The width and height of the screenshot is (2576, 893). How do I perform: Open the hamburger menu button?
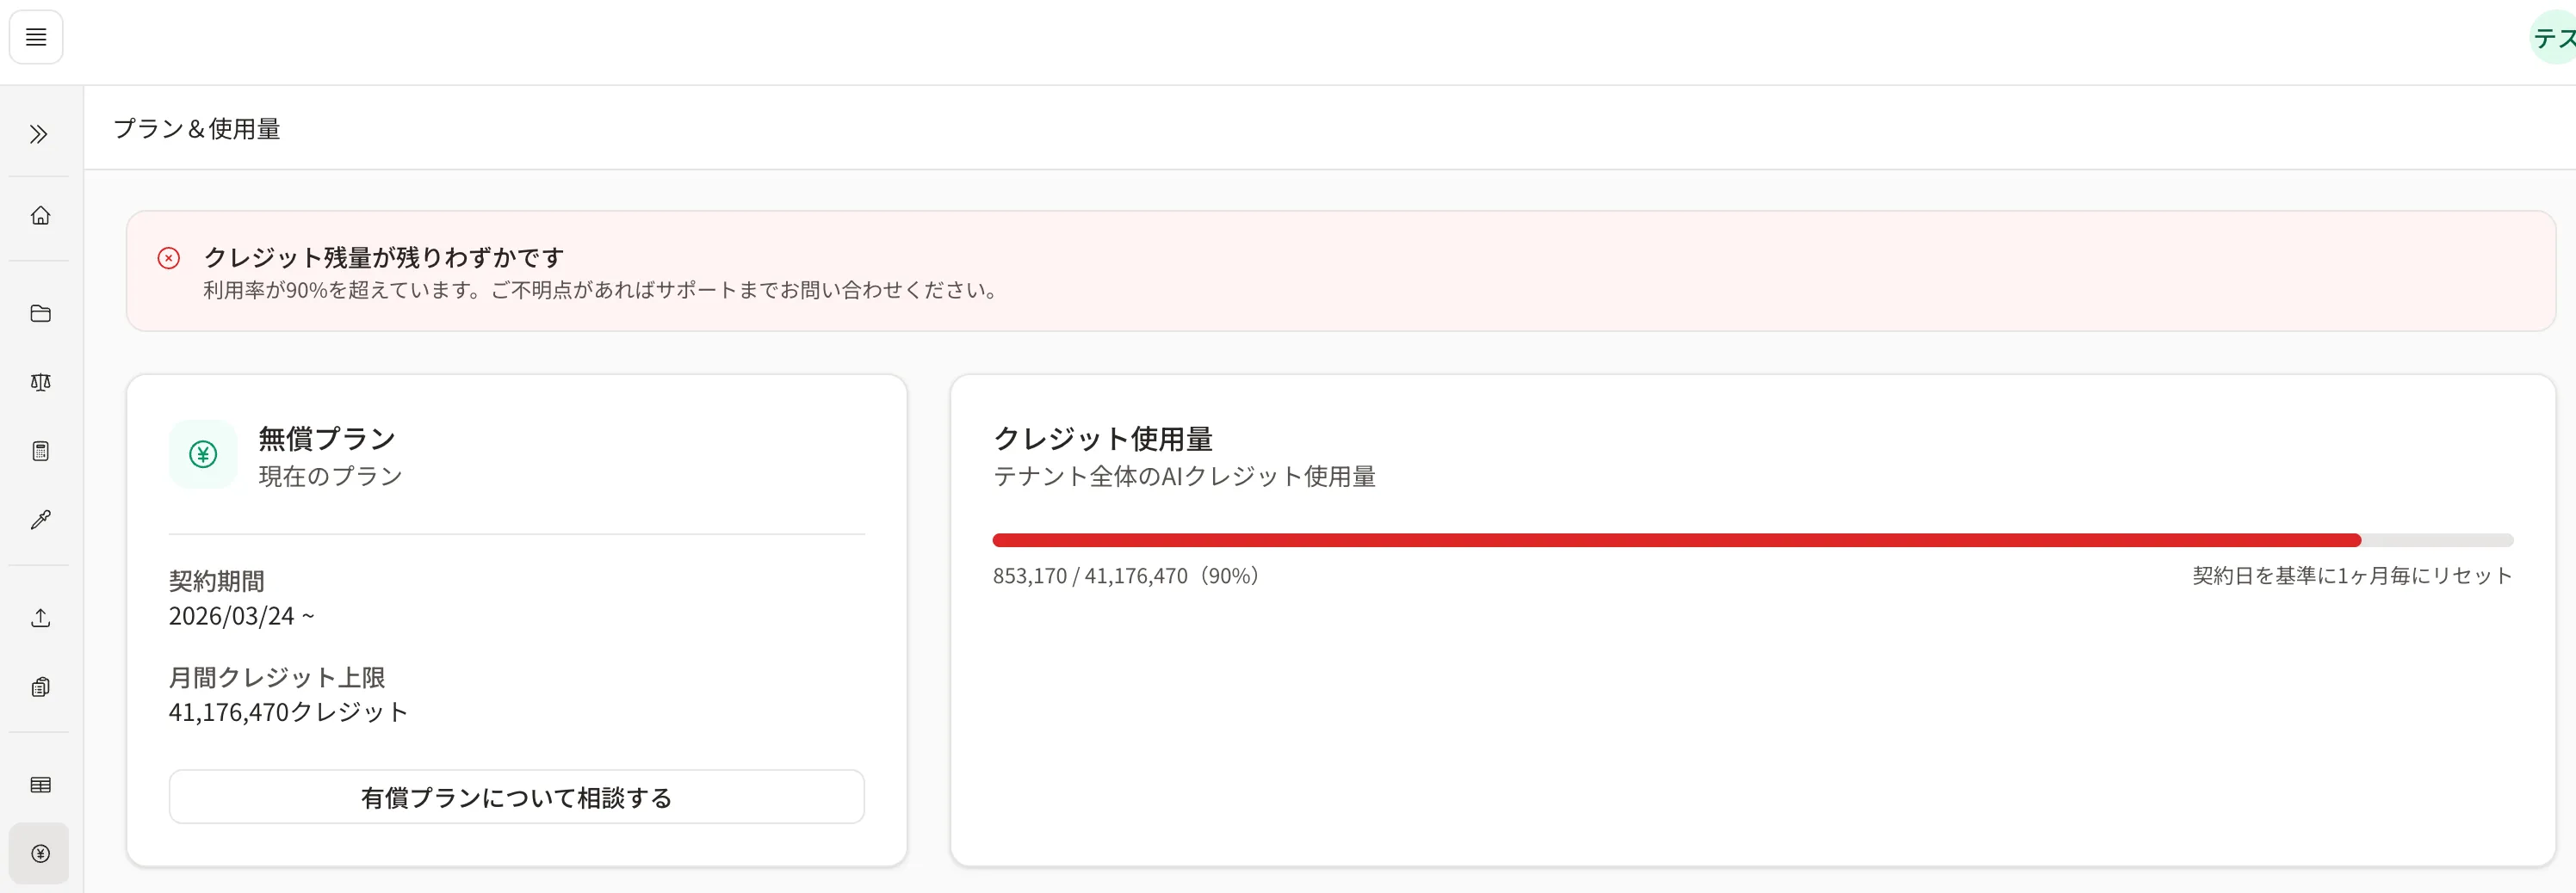pos(36,37)
